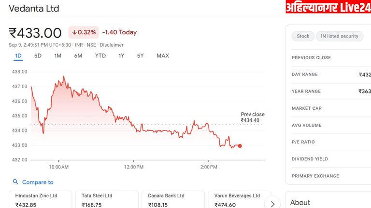Image resolution: width=371 pixels, height=208 pixels.
Task: Click the Compare to link
Action: tap(38, 182)
